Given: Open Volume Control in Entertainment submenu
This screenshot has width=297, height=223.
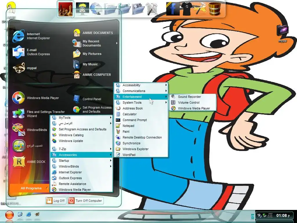Looking at the screenshot, I should [193, 102].
